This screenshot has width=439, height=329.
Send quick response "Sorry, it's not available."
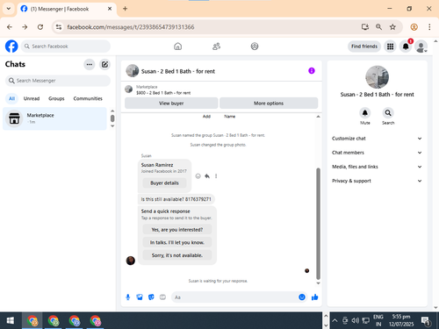[x=177, y=255]
